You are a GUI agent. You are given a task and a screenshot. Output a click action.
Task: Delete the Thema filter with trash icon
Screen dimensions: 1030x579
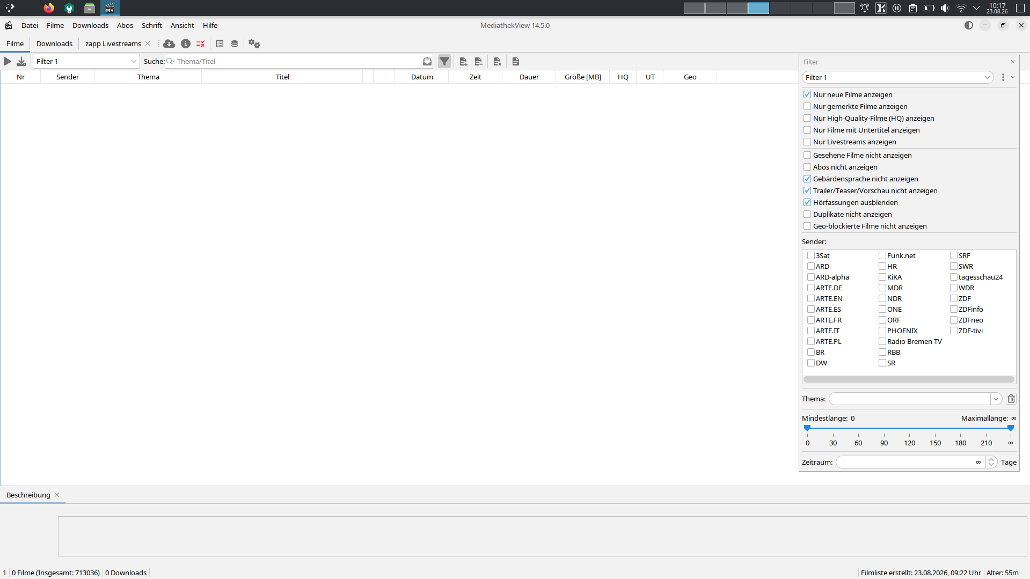[1011, 399]
